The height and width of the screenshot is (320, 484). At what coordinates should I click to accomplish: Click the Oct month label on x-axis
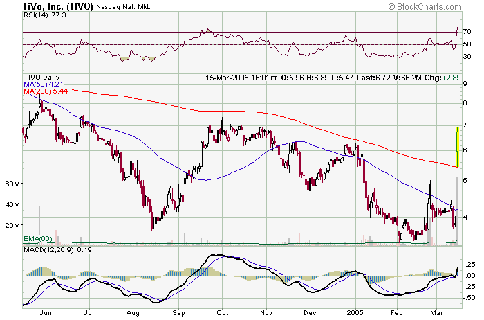tap(222, 313)
